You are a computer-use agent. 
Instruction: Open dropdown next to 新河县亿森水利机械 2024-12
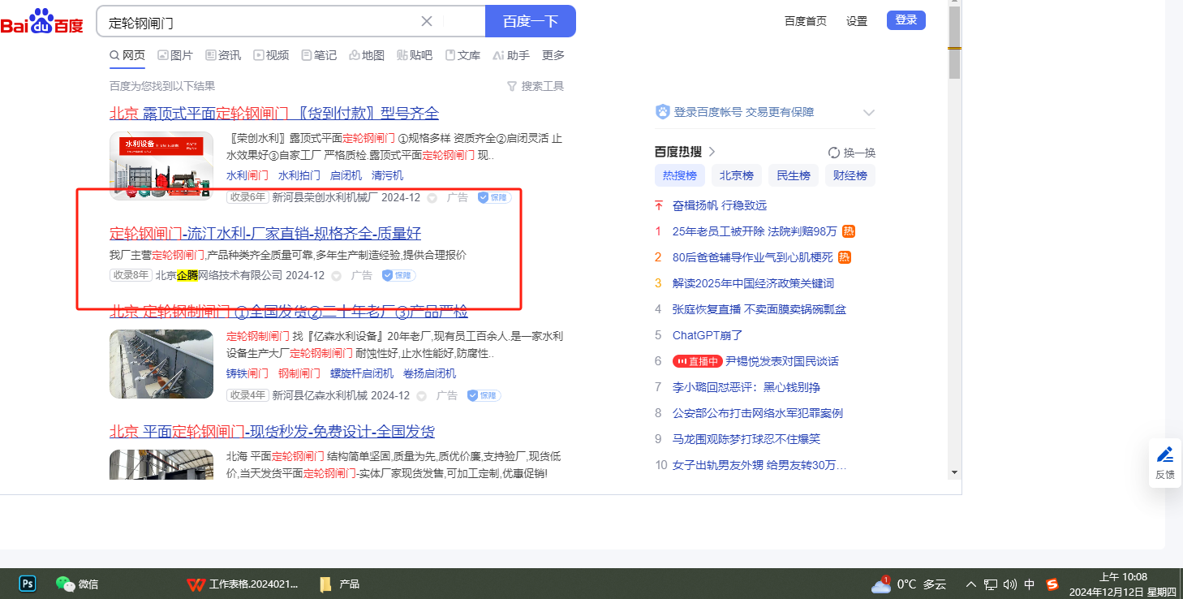coord(421,396)
